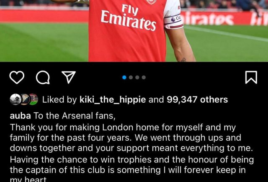Open comments via the speech bubble icon

42,77
